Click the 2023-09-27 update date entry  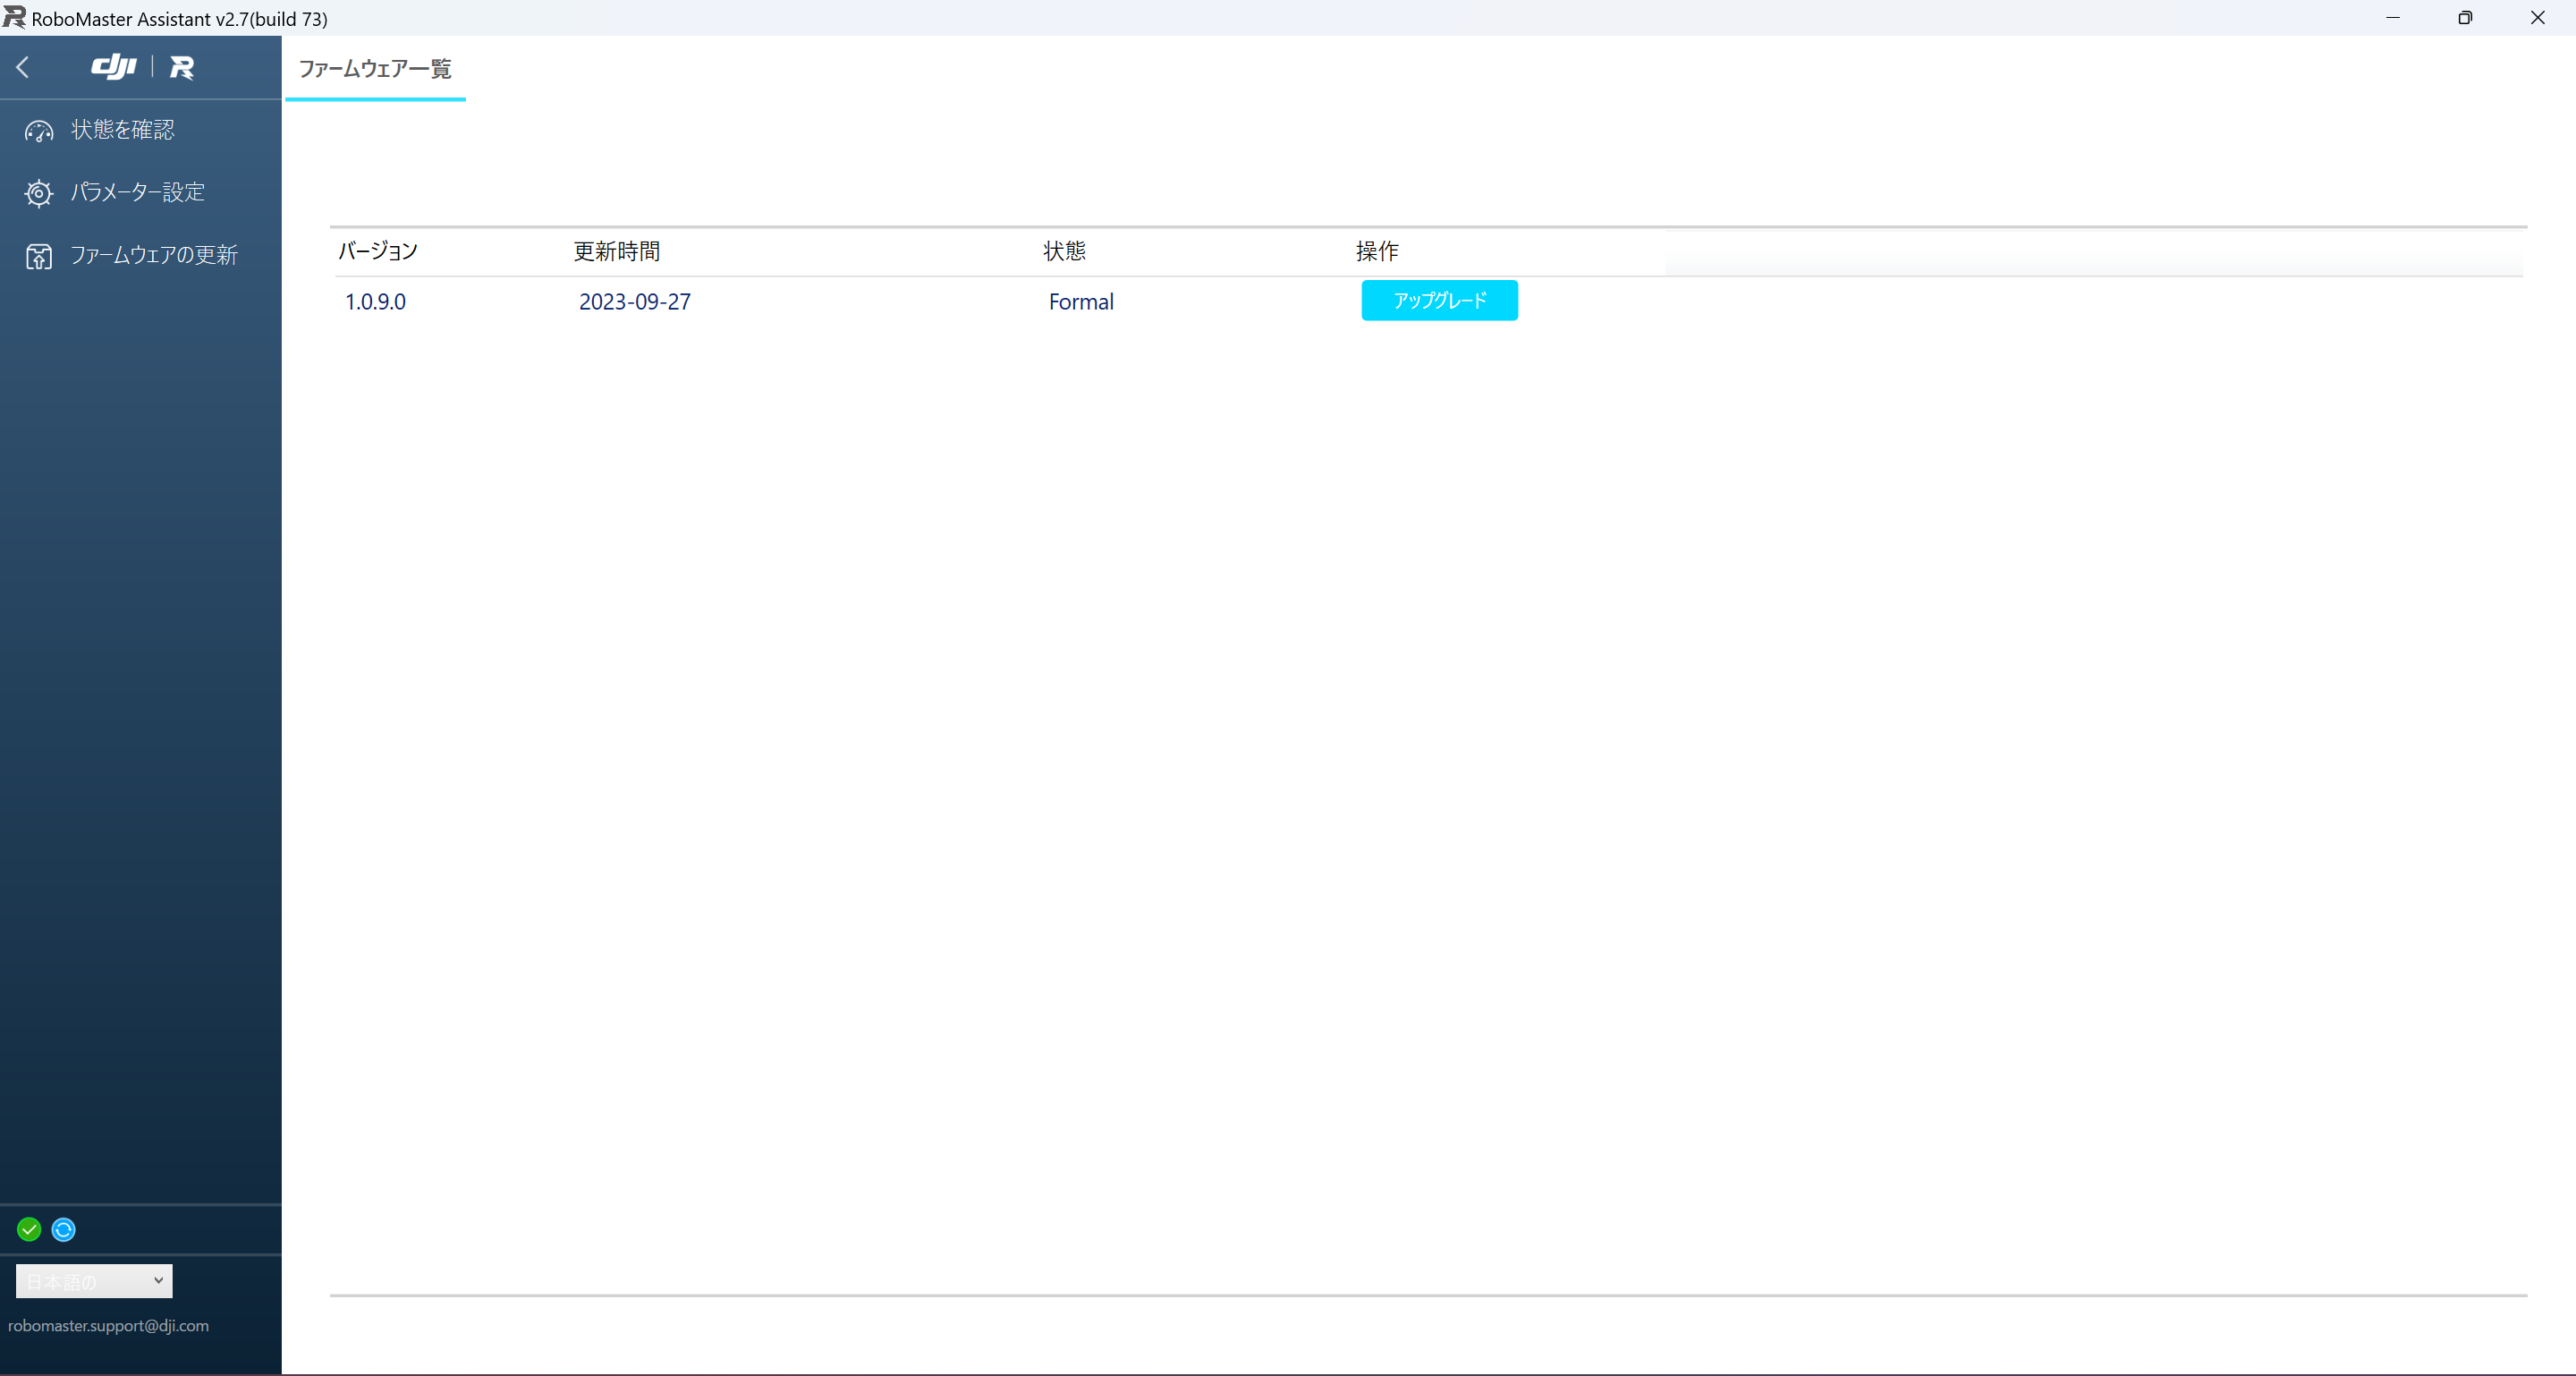click(x=634, y=301)
